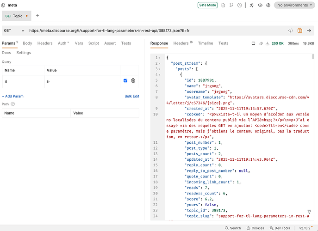Open Dev Tools in status bar
Viewport: 318px width, 231px height.
(x=280, y=228)
